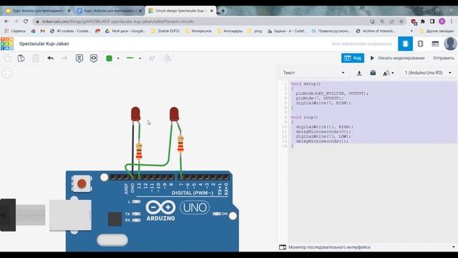The width and height of the screenshot is (458, 258).
Task: Select the left resistor
Action: [139, 150]
